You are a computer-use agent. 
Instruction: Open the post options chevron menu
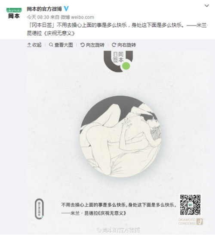(207, 6)
